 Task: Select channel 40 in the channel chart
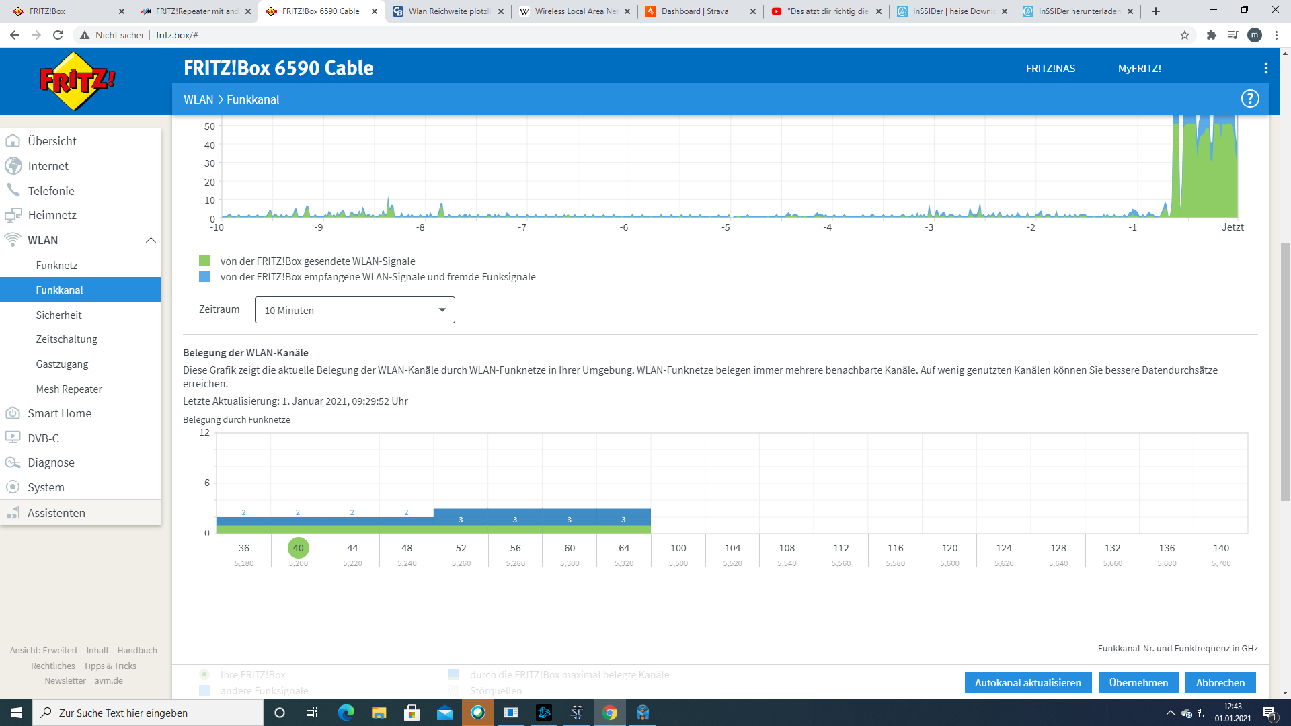(298, 548)
